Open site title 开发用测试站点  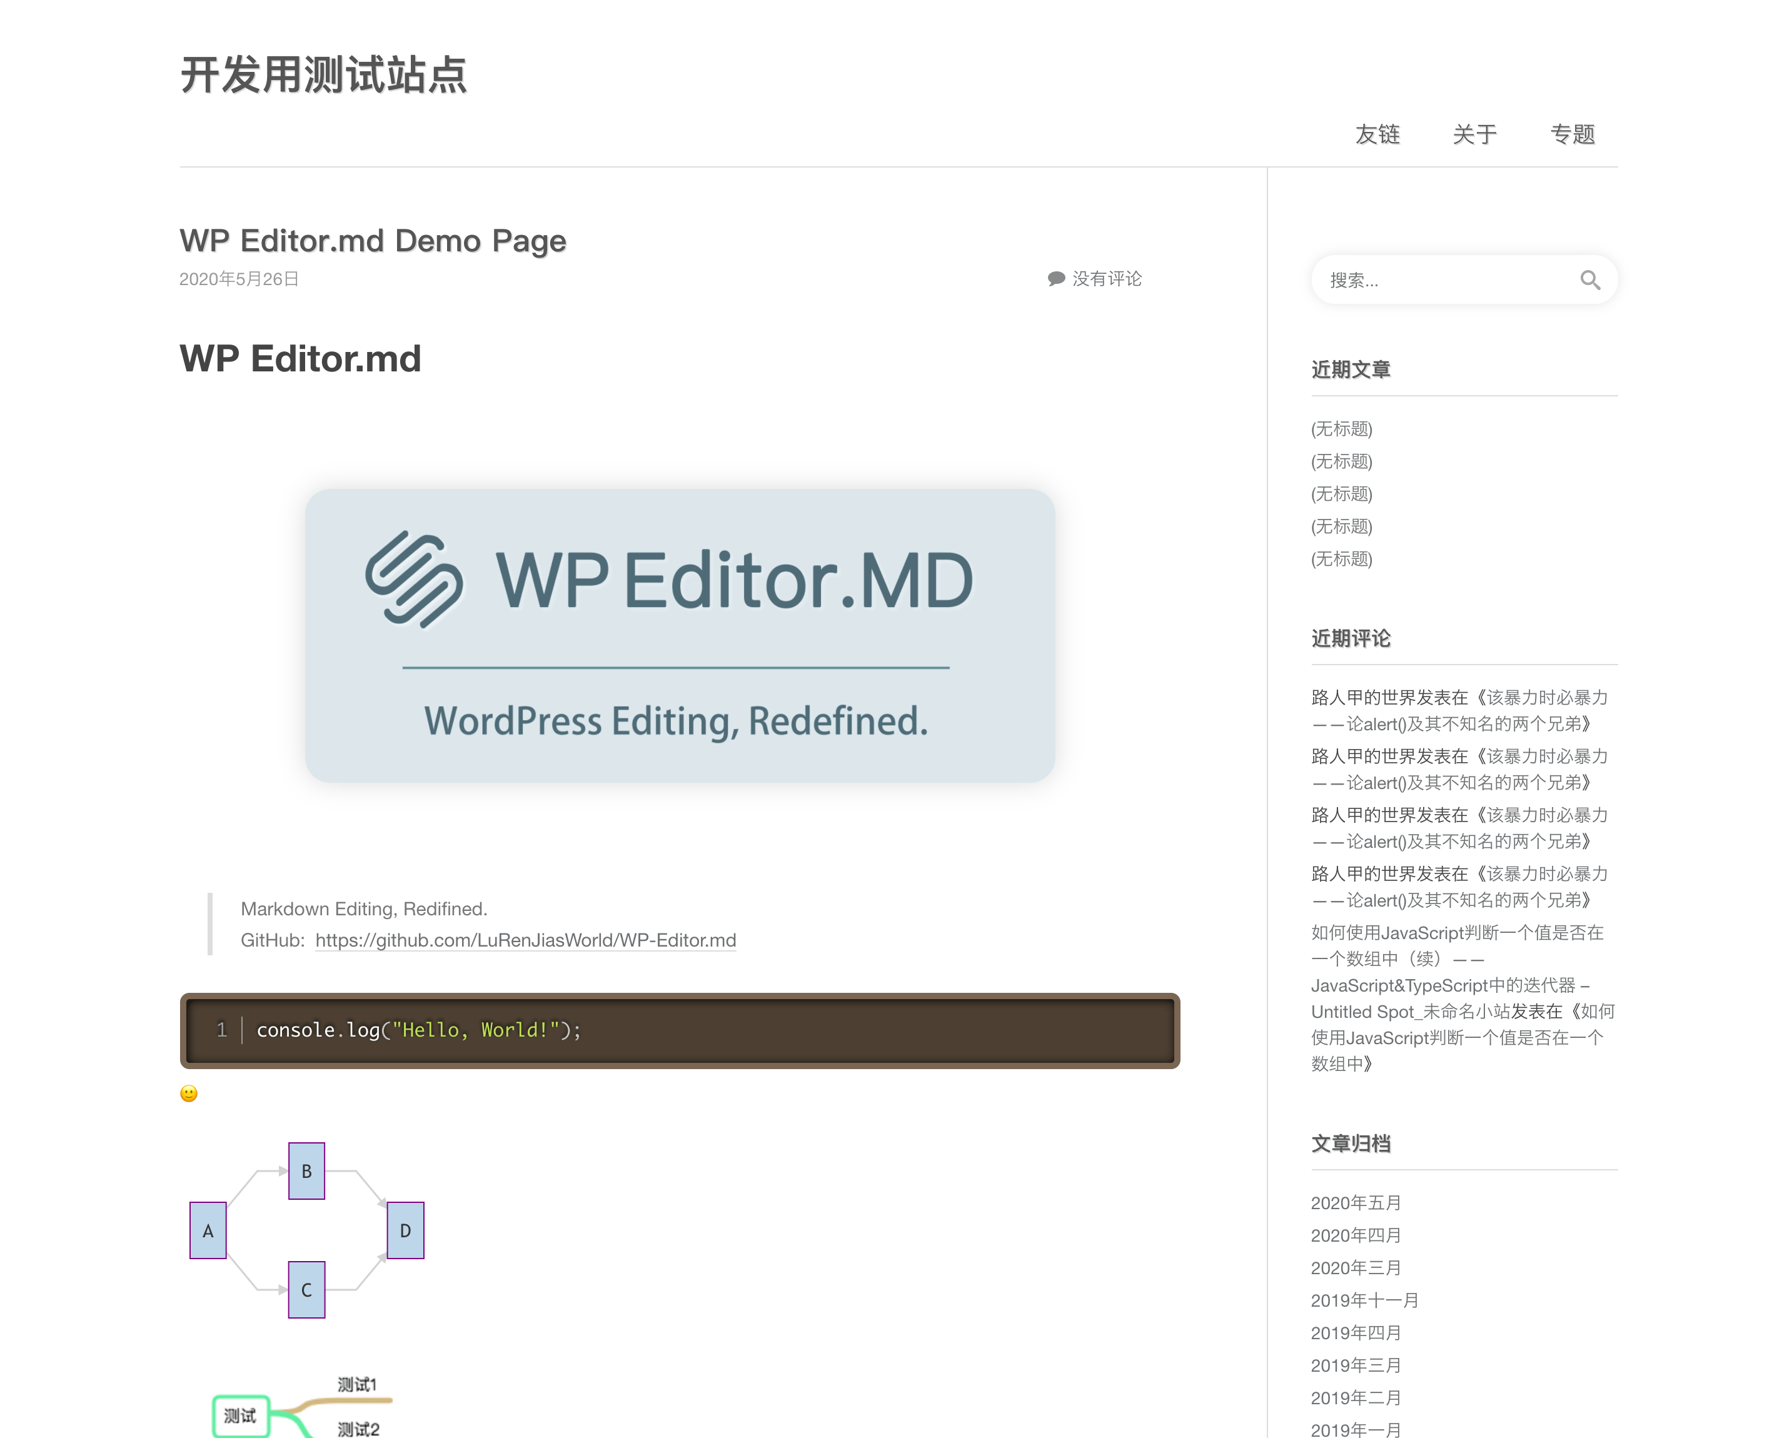click(323, 75)
